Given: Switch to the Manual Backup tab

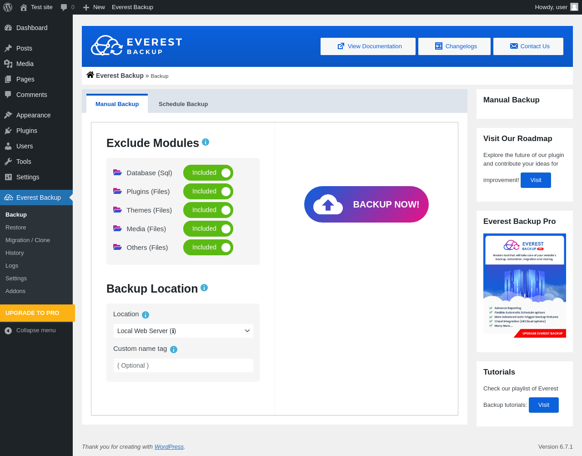Looking at the screenshot, I should pyautogui.click(x=117, y=104).
